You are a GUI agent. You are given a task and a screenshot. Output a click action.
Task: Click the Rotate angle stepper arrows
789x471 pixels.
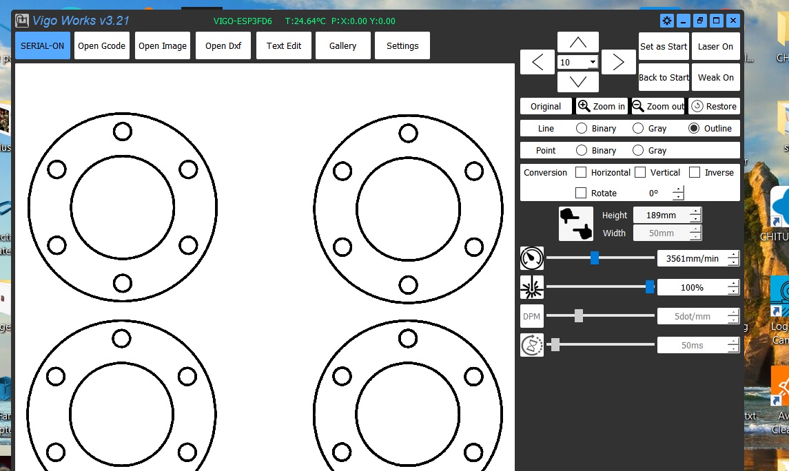(678, 193)
